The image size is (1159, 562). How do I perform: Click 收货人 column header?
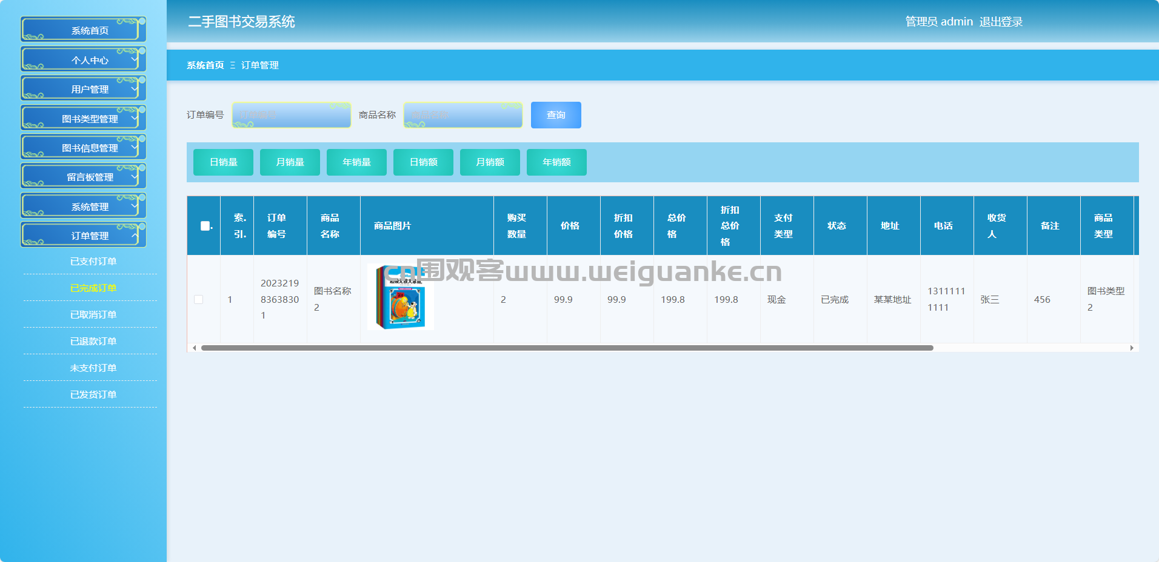1000,225
